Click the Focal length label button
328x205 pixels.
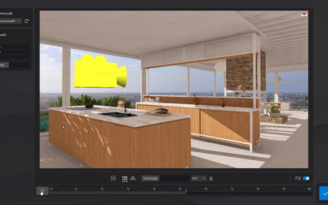coord(150,178)
